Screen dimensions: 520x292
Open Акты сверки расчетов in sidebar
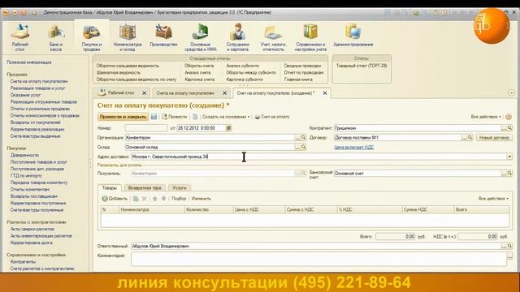point(32,229)
